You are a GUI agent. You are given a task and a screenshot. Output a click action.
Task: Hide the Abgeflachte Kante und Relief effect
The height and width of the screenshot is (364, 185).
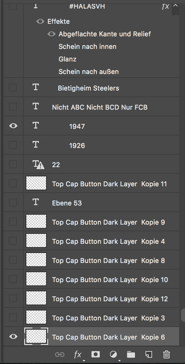click(x=51, y=34)
